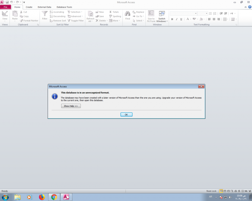Viewport: 252px width, 201px height.
Task: Click Replace in Find group
Action: click(x=138, y=12)
